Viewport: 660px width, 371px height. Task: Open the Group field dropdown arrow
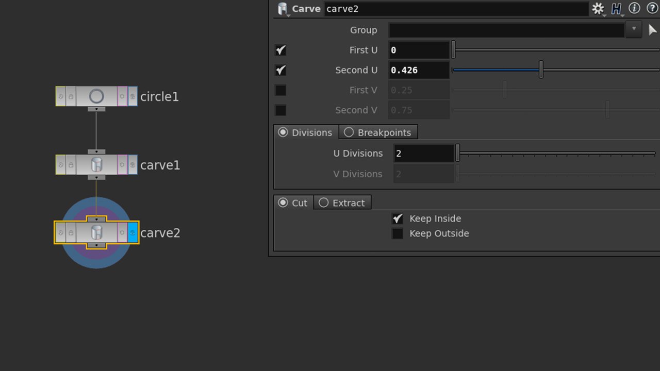point(634,30)
